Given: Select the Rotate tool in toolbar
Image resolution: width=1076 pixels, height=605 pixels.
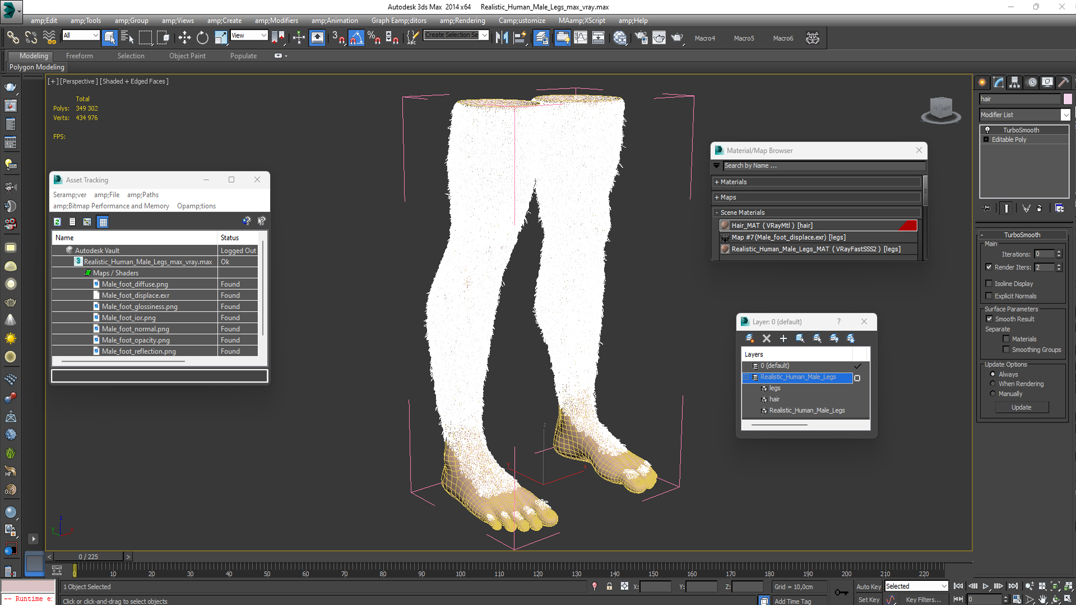Looking at the screenshot, I should [x=202, y=38].
